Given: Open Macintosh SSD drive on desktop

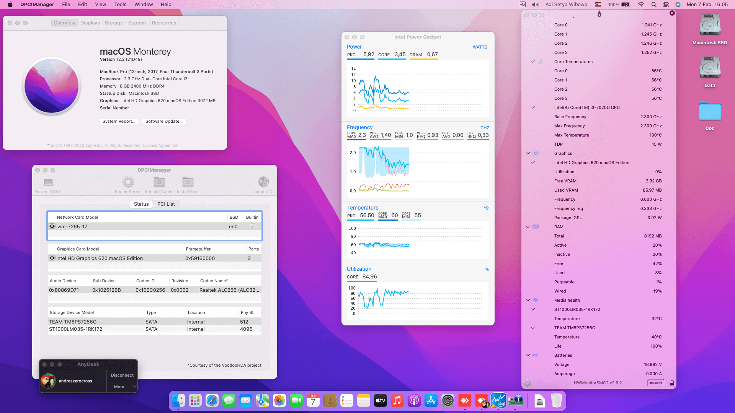Looking at the screenshot, I should click(x=710, y=29).
